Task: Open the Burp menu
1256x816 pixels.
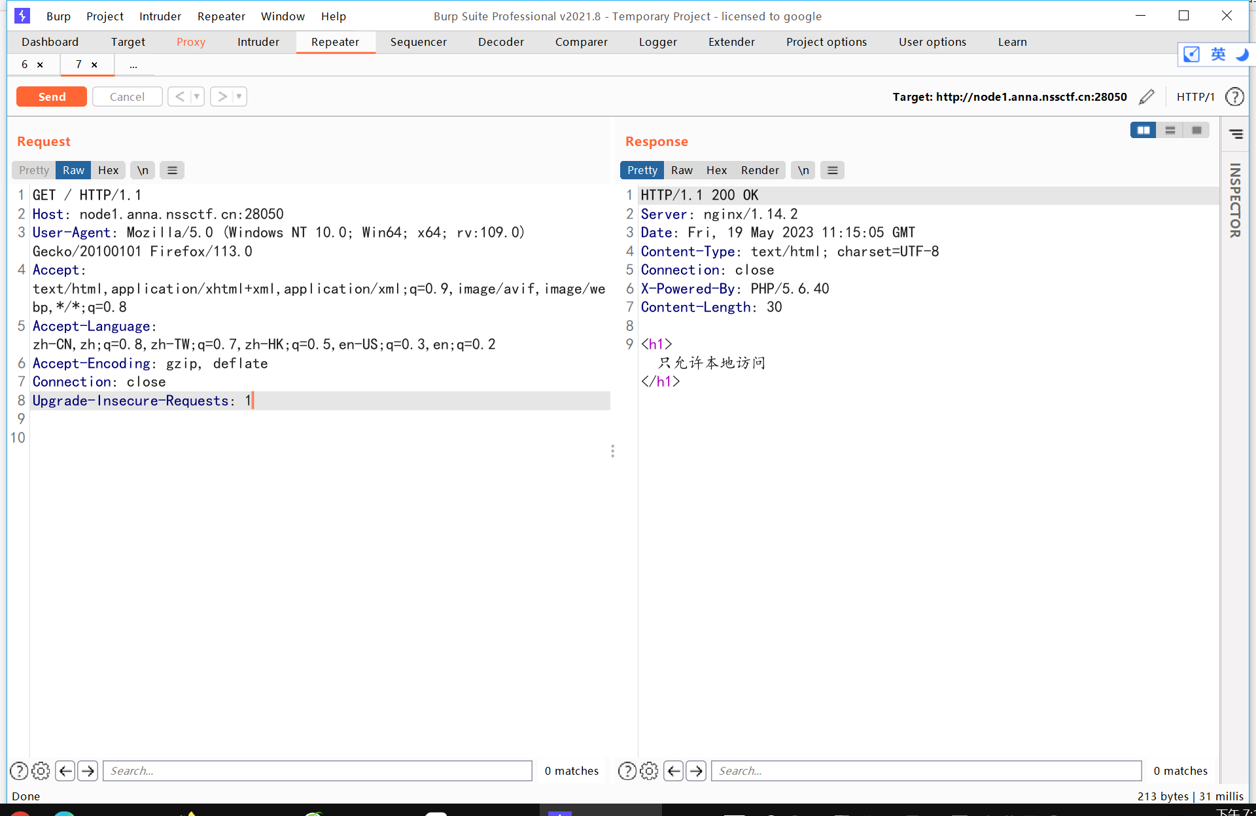Action: (x=58, y=16)
